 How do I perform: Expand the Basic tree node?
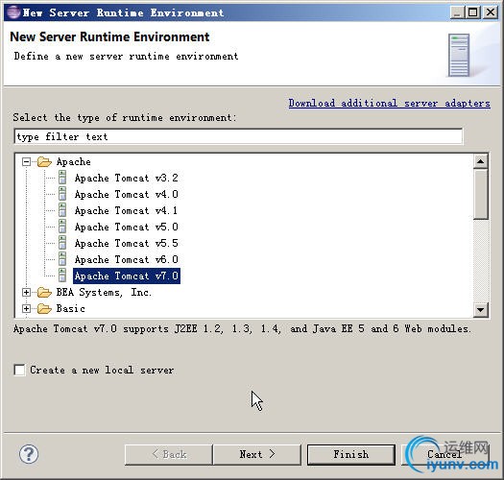click(x=26, y=309)
